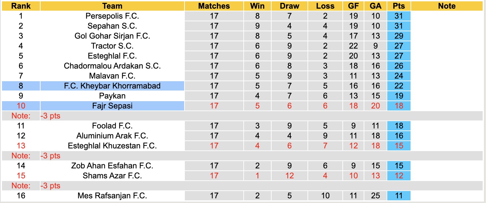Click the Pts column header
486x203 pixels.
pos(399,6)
